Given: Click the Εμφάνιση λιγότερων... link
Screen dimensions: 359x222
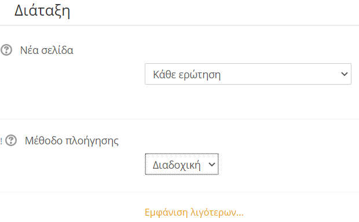Looking at the screenshot, I should click(194, 212).
